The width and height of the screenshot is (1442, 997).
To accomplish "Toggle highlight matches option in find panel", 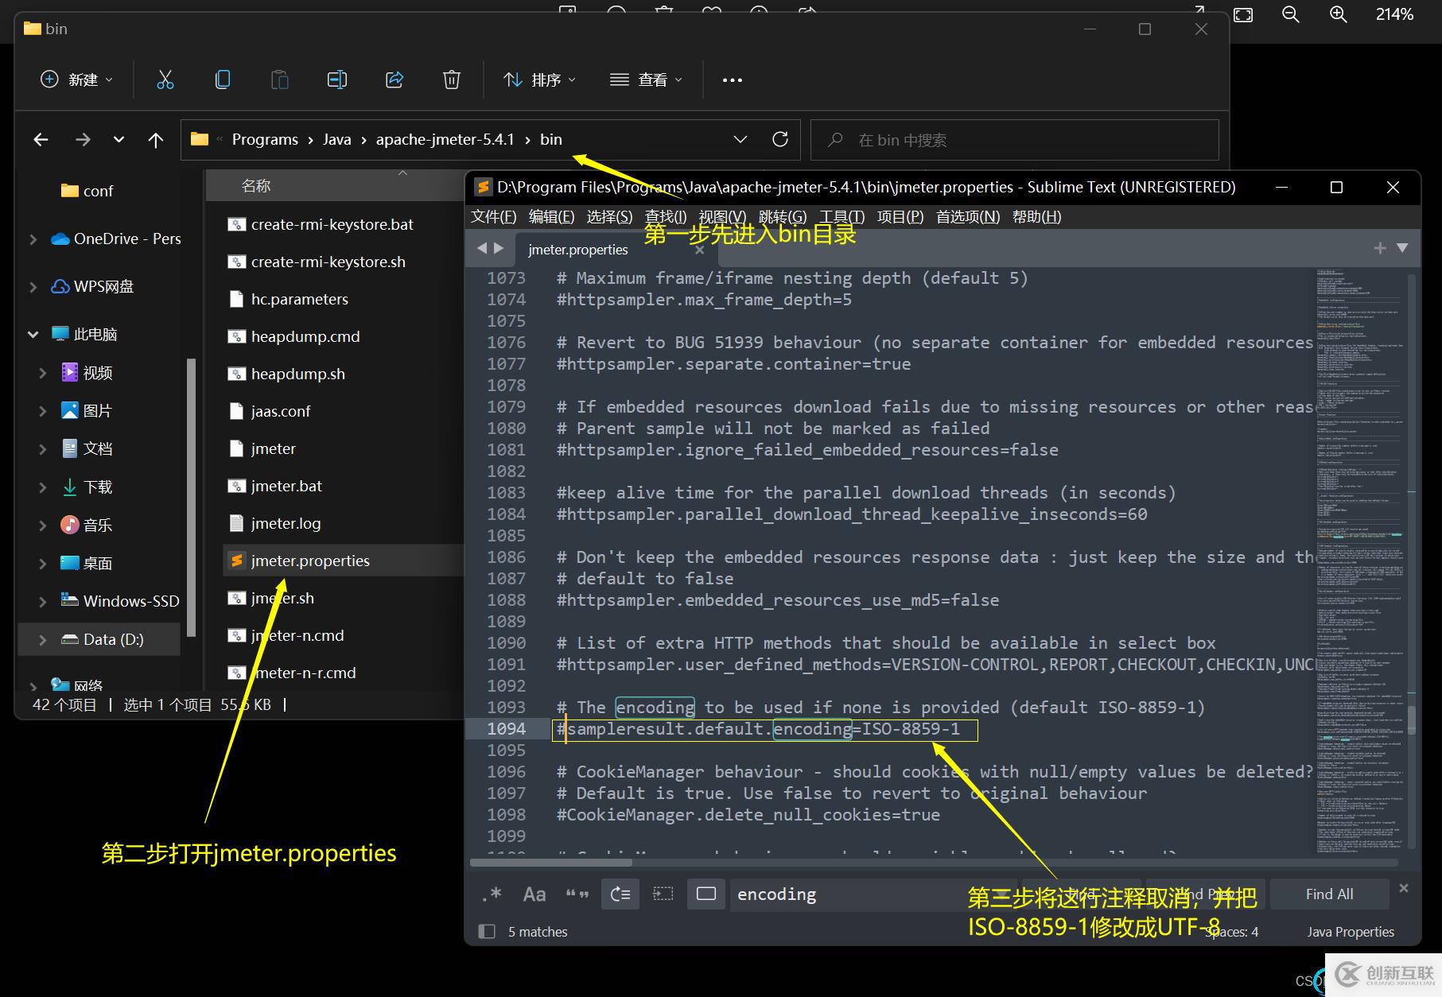I will click(706, 894).
